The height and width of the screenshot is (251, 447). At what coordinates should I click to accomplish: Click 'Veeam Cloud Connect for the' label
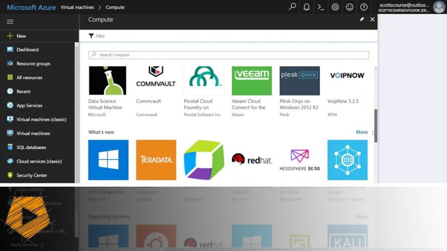[x=249, y=104]
